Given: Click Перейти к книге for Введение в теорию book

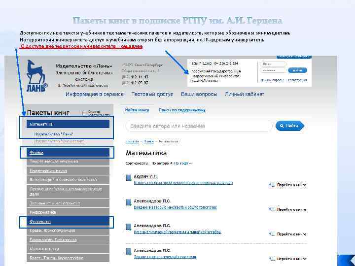Looking at the screenshot, I should pos(291,209).
